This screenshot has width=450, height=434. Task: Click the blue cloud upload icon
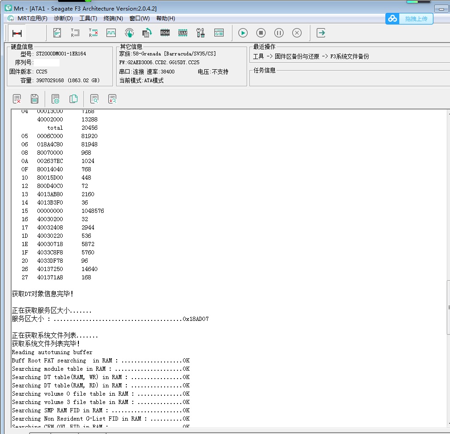(392, 18)
